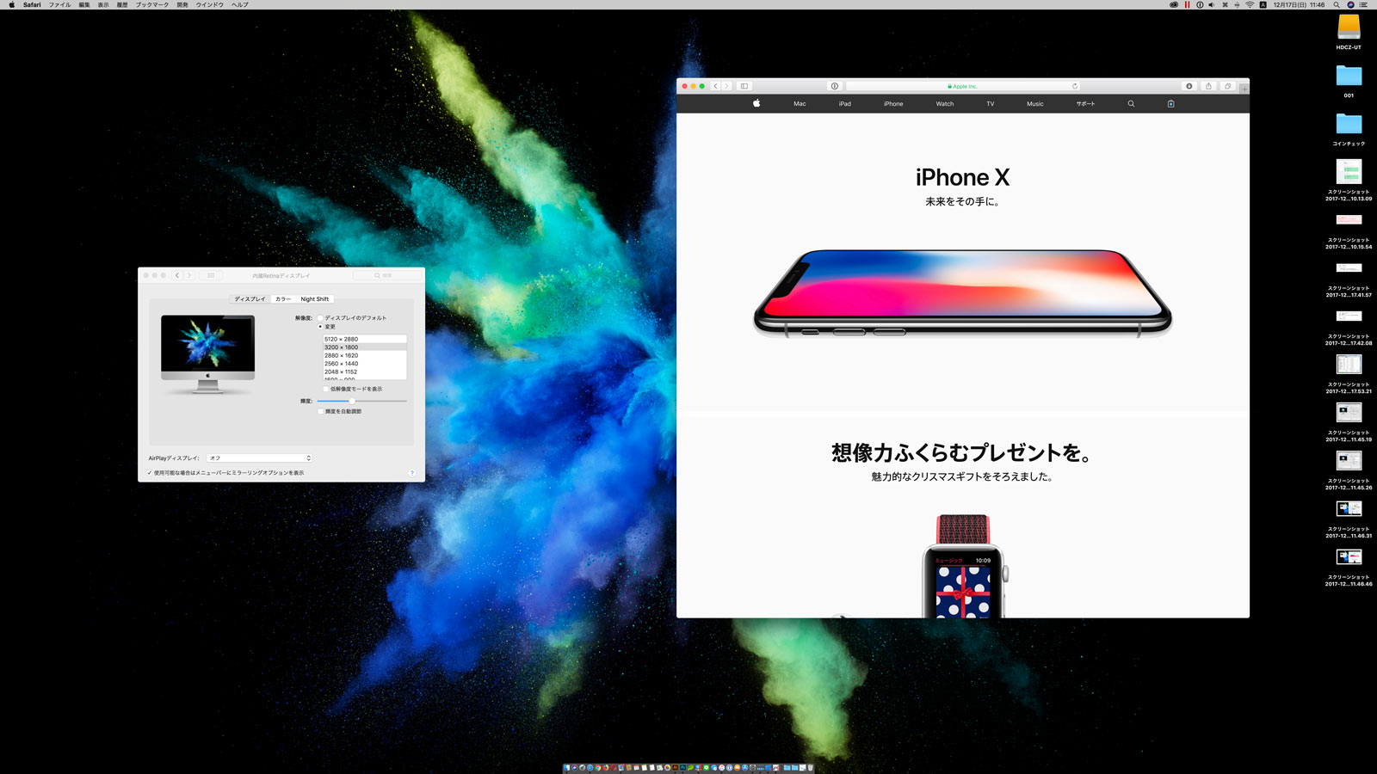This screenshot has height=774, width=1377.
Task: Open the Bluetooth status menu
Action: [1237, 4]
